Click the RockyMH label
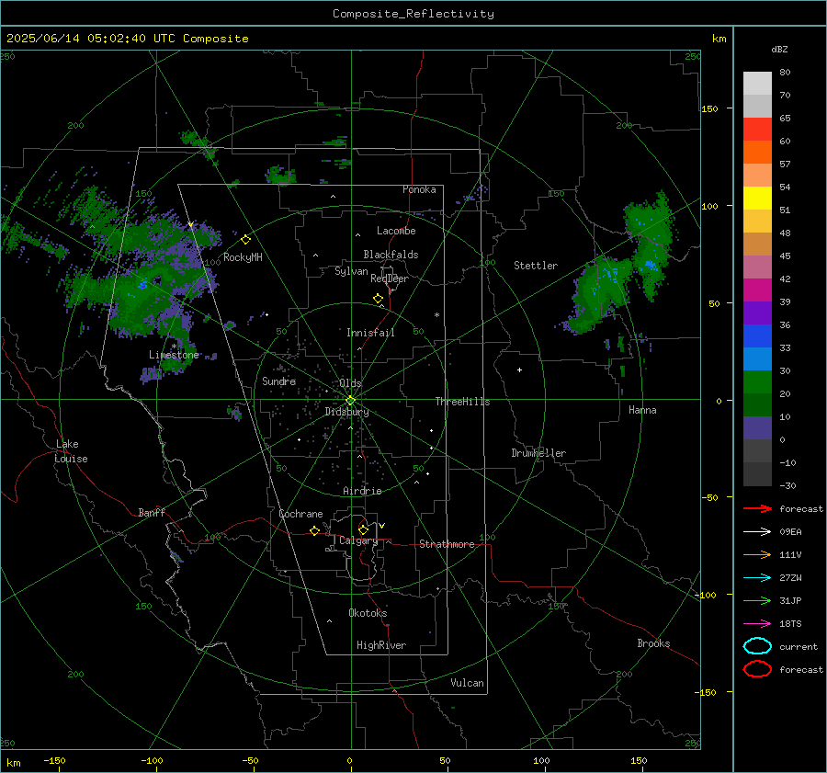Screen dimensions: 827x773 coord(243,257)
